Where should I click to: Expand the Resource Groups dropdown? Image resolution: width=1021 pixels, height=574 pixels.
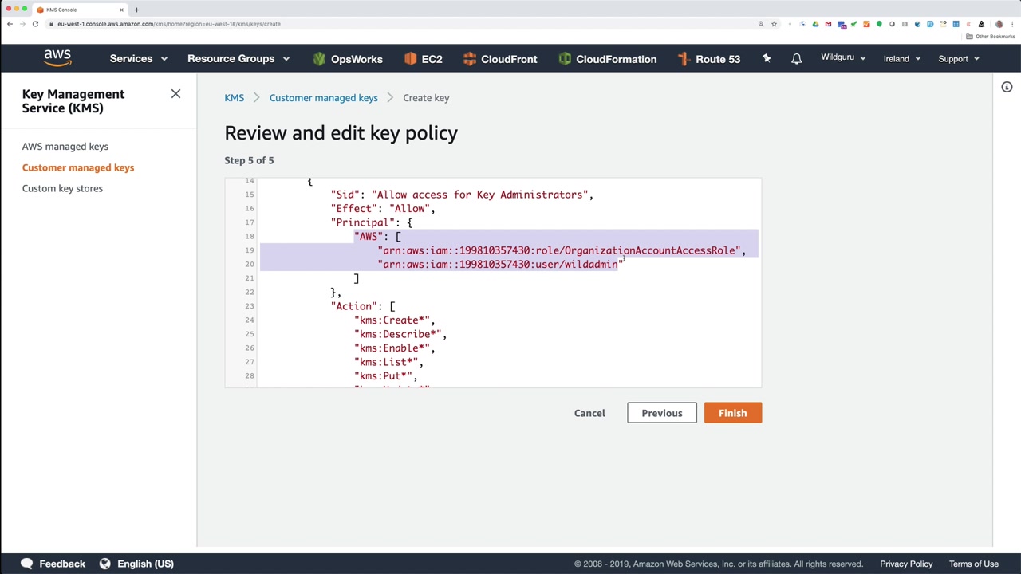[x=238, y=59]
